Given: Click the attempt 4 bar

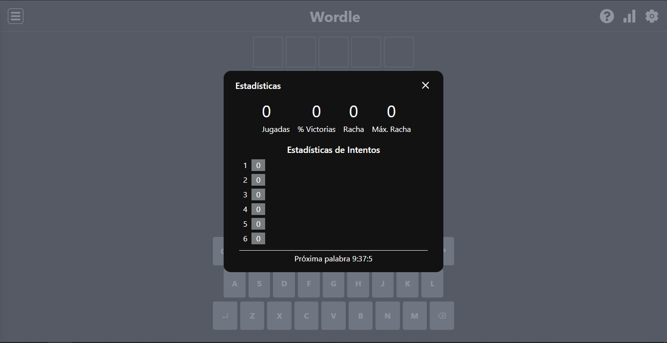Looking at the screenshot, I should (x=258, y=209).
